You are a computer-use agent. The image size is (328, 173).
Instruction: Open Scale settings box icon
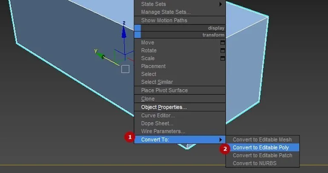[x=222, y=59]
